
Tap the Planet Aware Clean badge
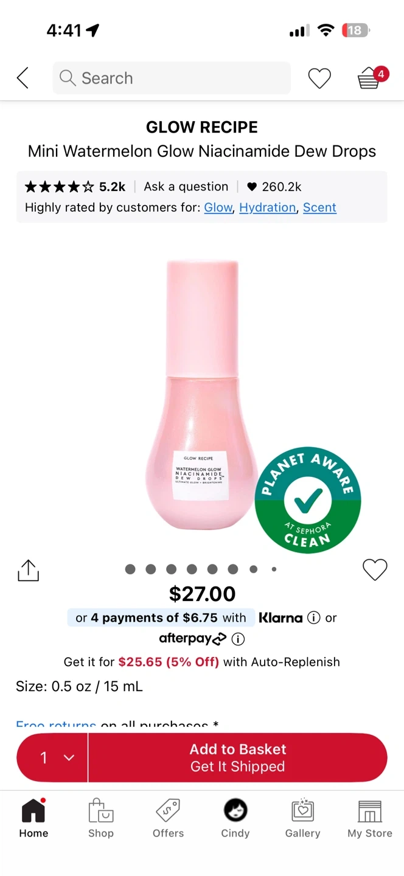[307, 501]
